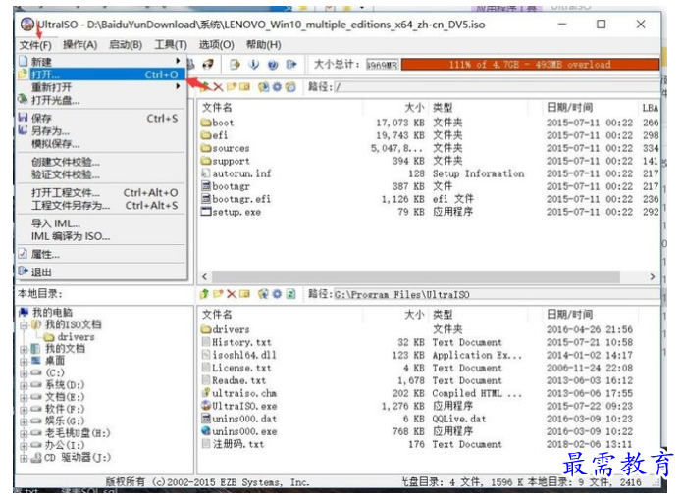Image resolution: width=682 pixels, height=495 pixels.
Task: Delete selection with local pane red X
Action: click(x=232, y=294)
